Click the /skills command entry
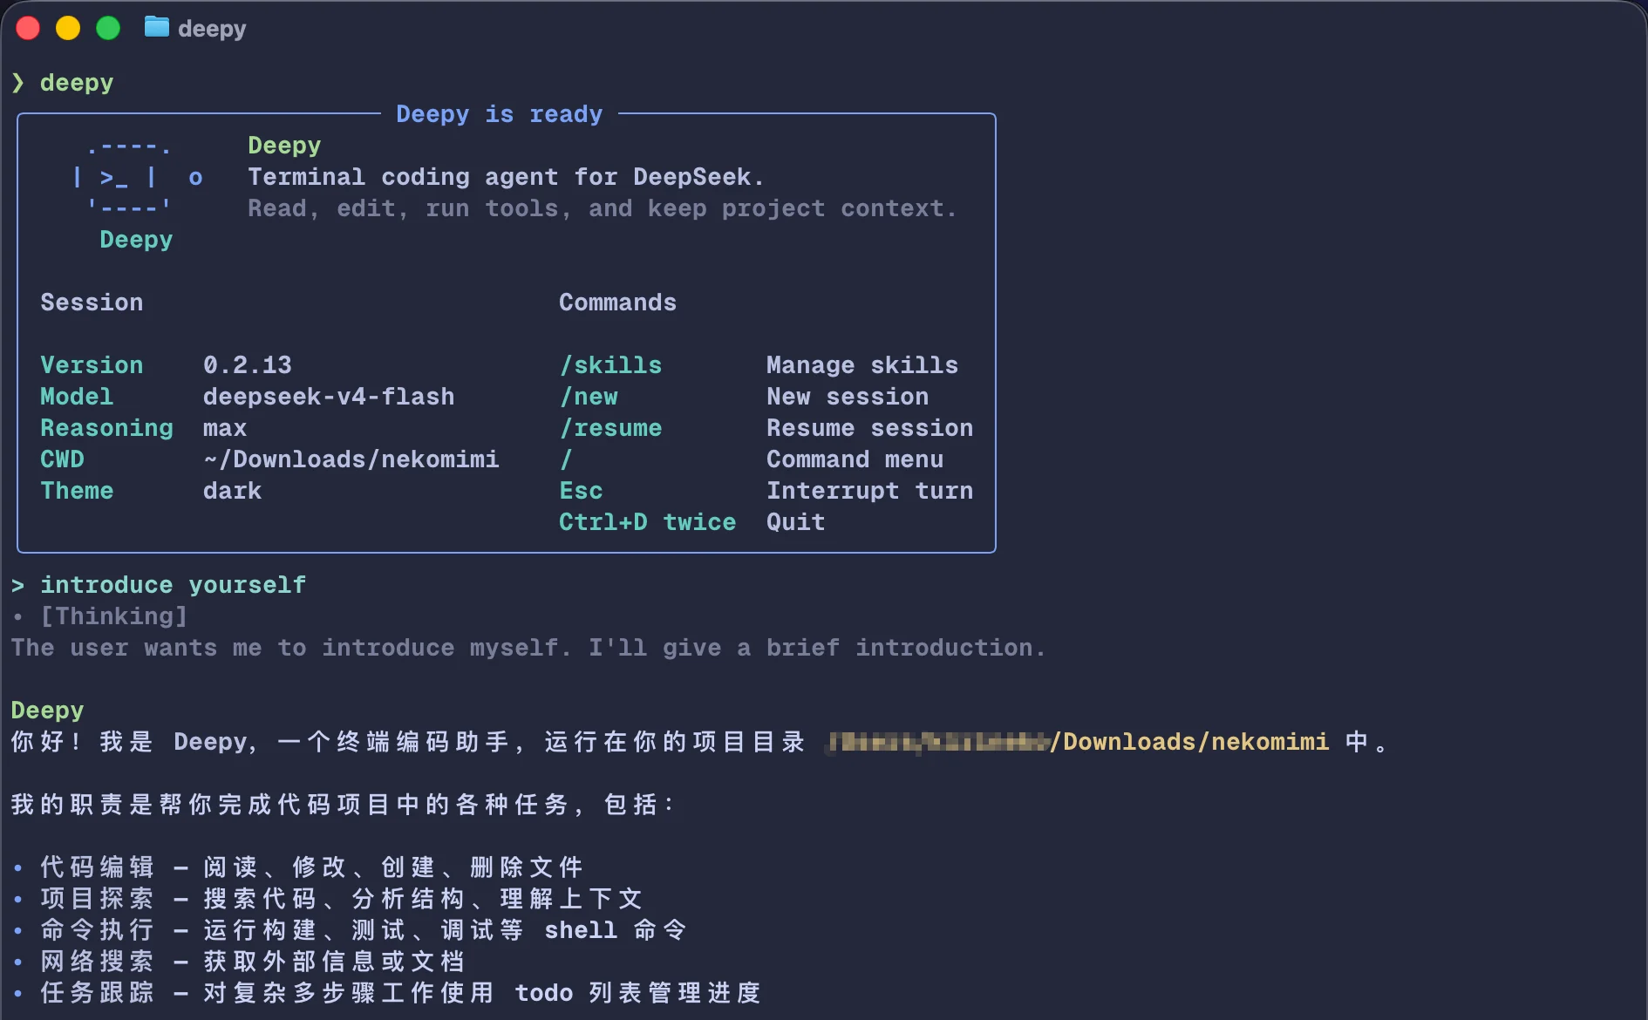This screenshot has width=1648, height=1020. 610,365
